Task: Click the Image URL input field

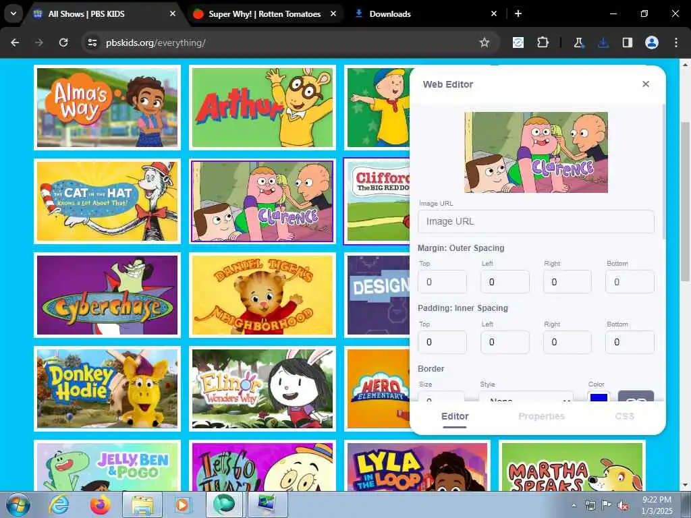Action: click(x=536, y=221)
